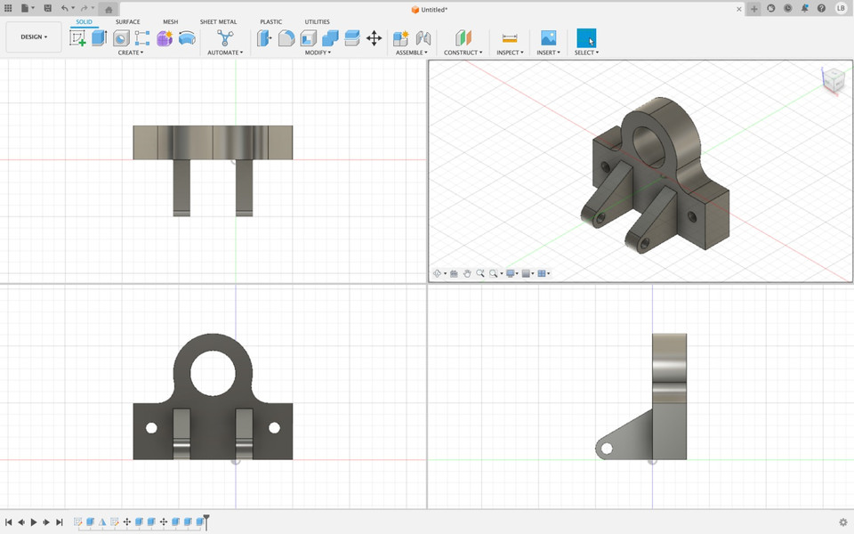Switch to the SURFACE tab
Screen dimensions: 854x534
click(x=127, y=21)
